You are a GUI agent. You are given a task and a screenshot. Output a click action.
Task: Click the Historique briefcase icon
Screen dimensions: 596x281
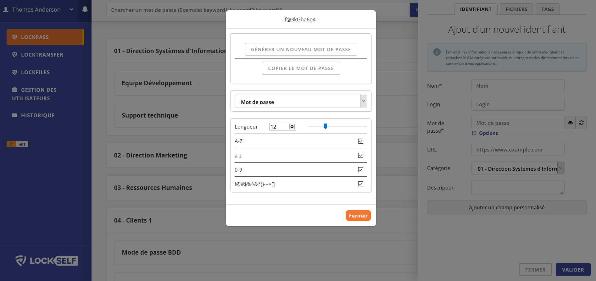point(14,115)
